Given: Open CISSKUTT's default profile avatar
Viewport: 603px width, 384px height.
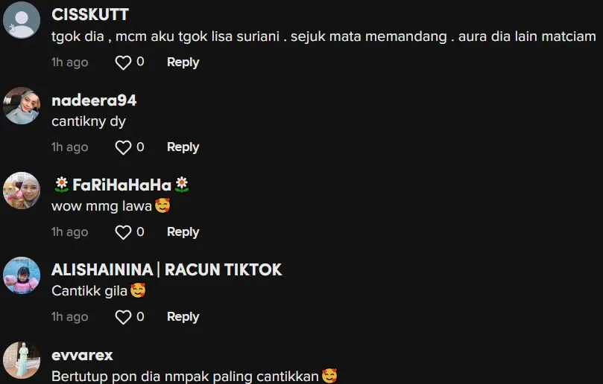Looking at the screenshot, I should tap(22, 20).
